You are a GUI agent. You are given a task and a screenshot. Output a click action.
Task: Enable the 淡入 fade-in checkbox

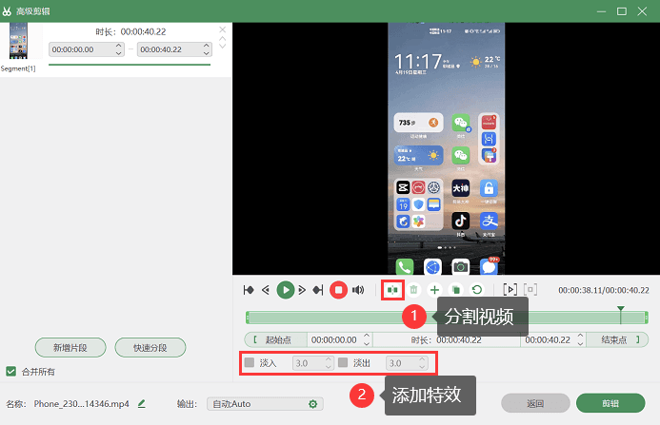coord(250,362)
